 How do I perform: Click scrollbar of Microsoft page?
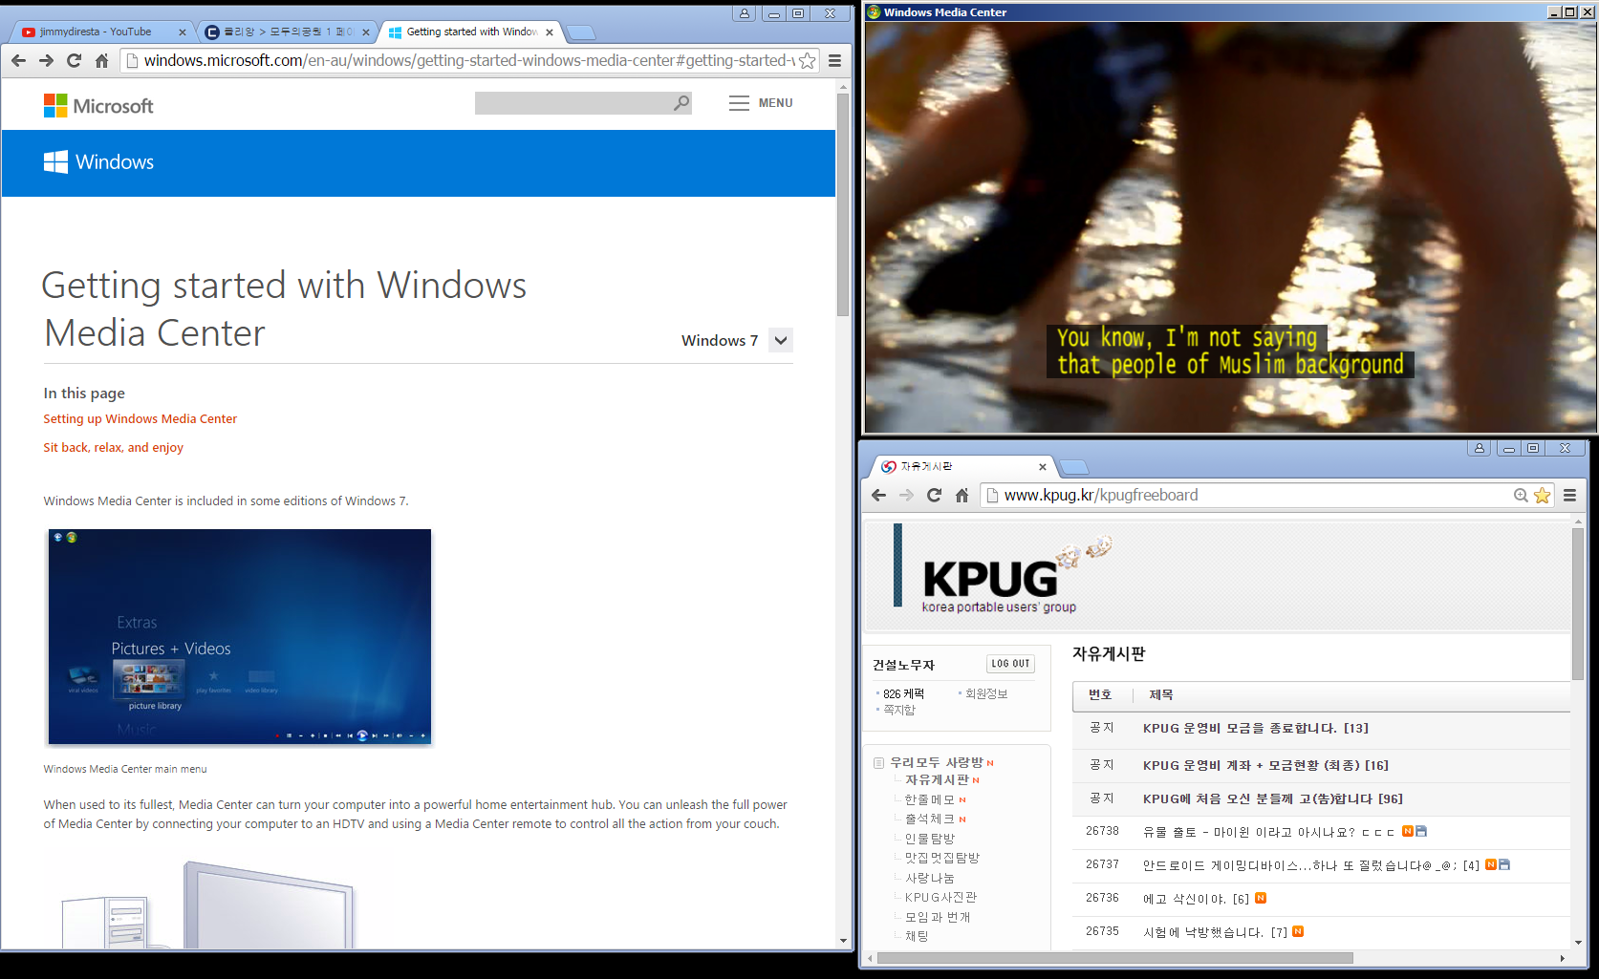click(842, 205)
